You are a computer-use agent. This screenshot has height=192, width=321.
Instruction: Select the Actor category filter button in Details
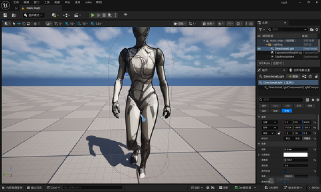point(276,106)
